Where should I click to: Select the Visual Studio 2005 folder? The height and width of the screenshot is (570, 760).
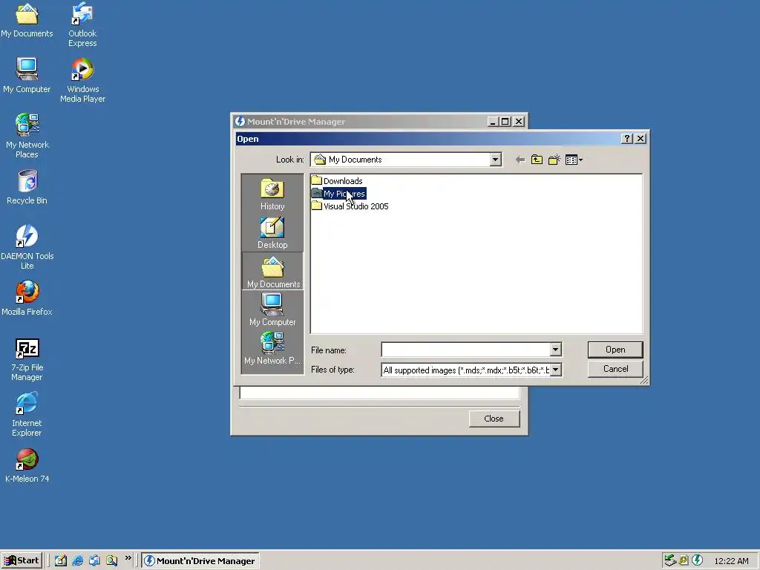[x=350, y=206]
